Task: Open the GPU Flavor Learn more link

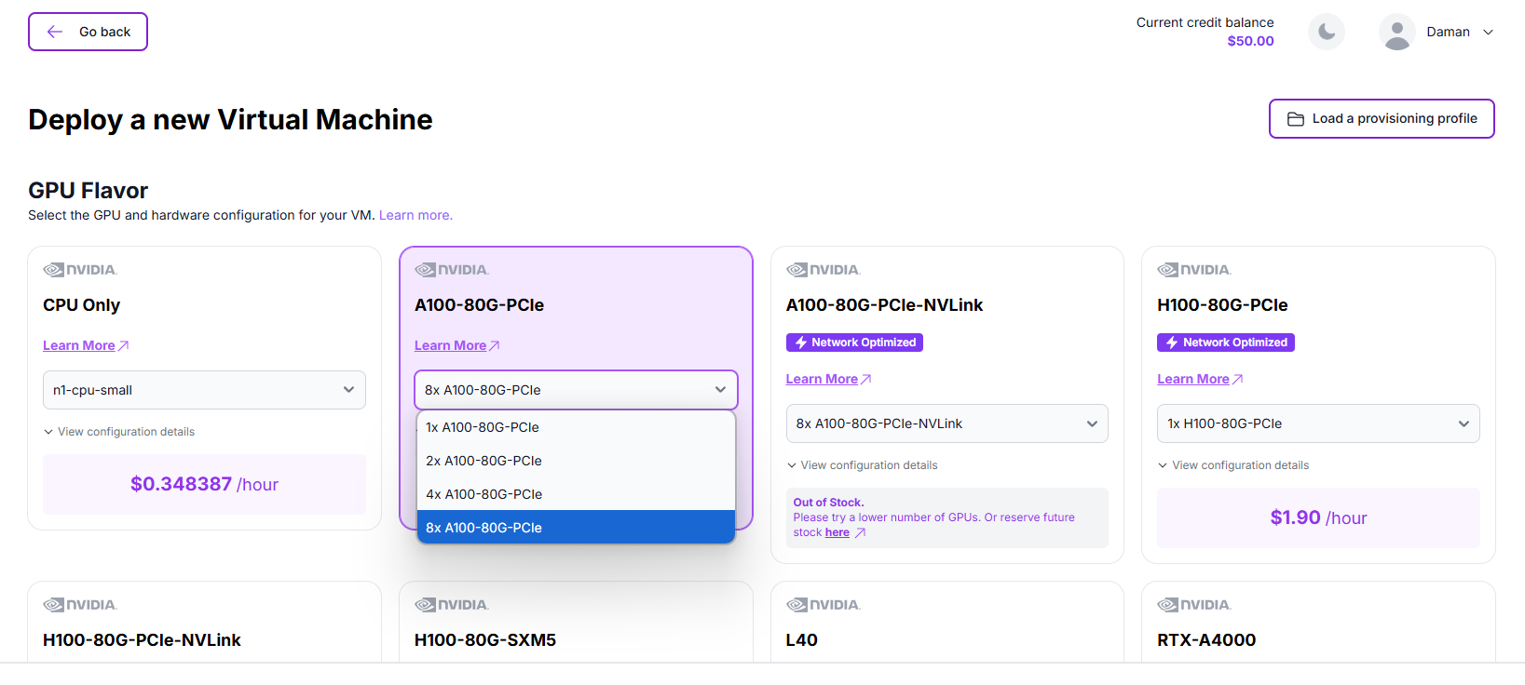Action: [415, 215]
